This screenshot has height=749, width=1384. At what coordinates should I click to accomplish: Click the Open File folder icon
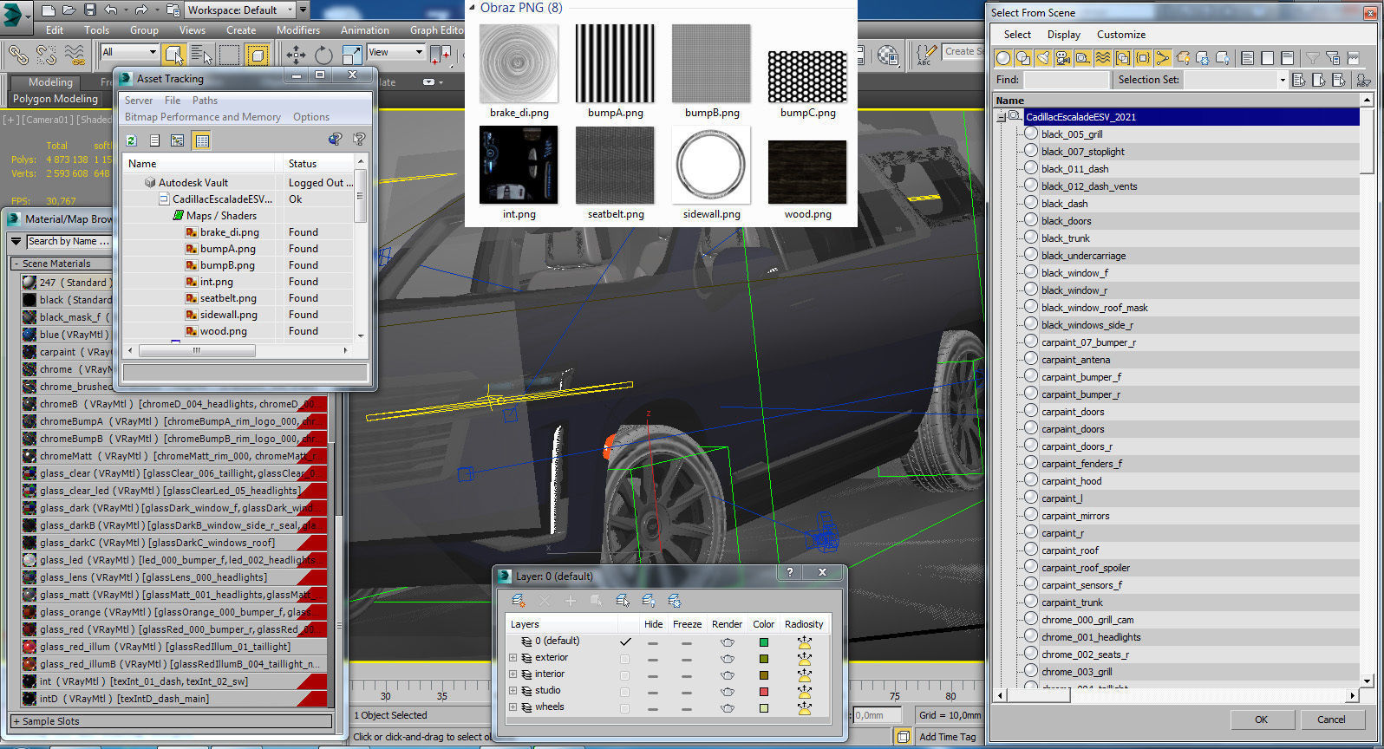click(x=69, y=10)
